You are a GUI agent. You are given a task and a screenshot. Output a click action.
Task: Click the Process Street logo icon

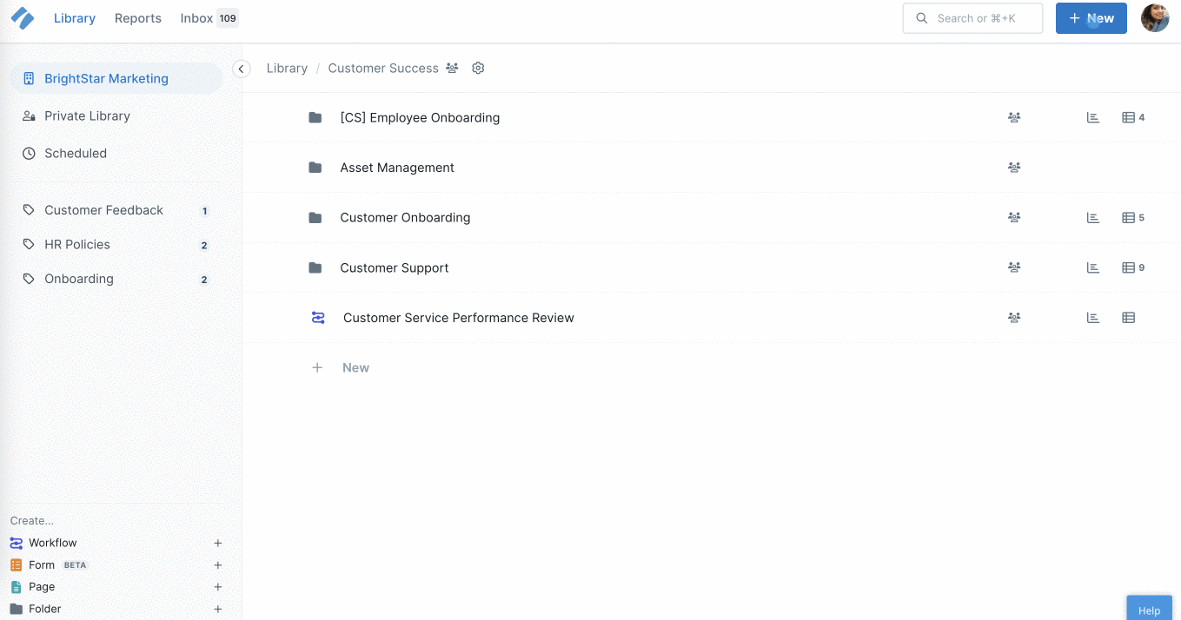tap(23, 18)
